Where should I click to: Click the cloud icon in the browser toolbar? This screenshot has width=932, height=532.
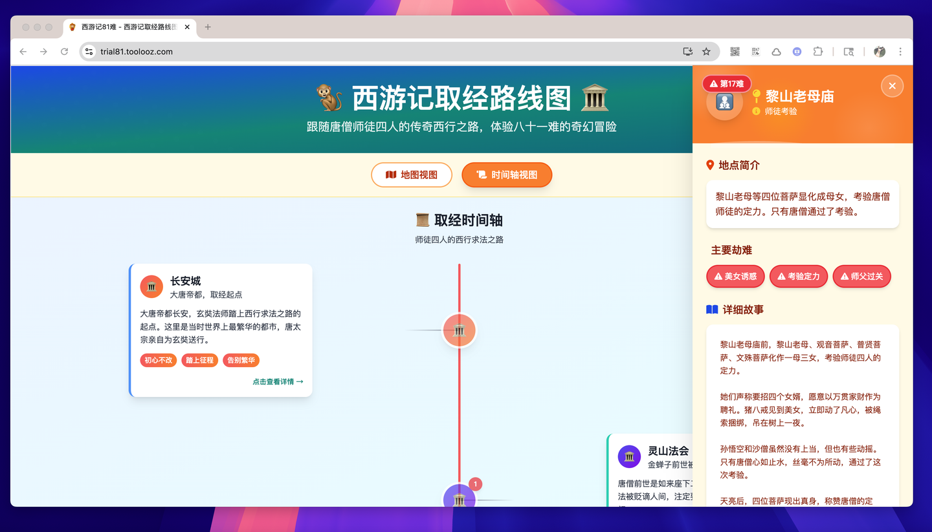click(x=776, y=51)
